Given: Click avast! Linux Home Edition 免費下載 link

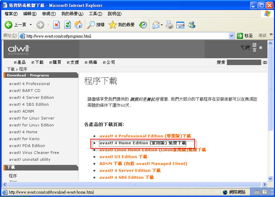Looking at the screenshot, I should (153, 150).
